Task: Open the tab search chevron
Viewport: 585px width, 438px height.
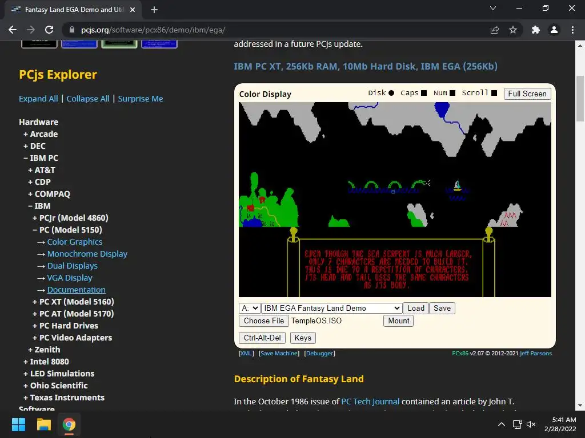Action: coord(493,8)
